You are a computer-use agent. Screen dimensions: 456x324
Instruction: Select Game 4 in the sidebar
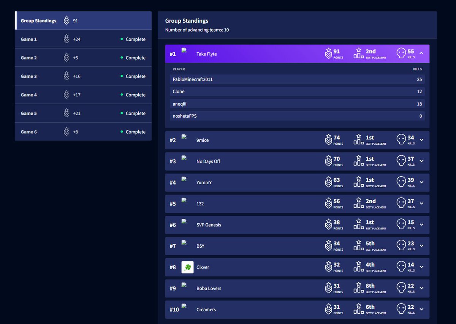tap(83, 95)
